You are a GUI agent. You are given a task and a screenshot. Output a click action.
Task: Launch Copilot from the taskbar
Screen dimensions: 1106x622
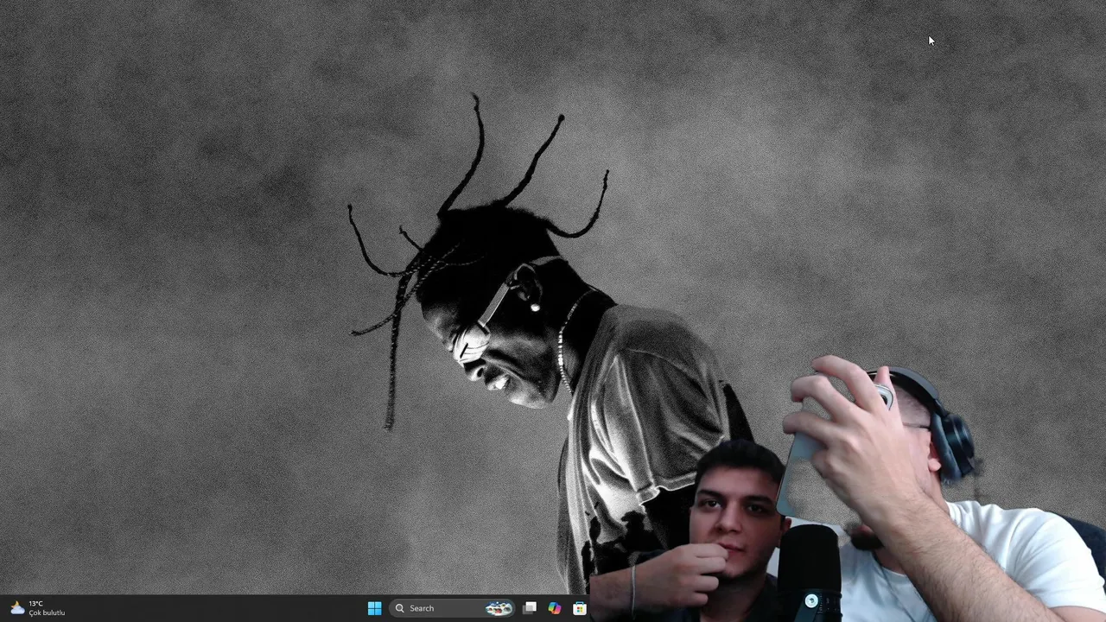point(554,608)
